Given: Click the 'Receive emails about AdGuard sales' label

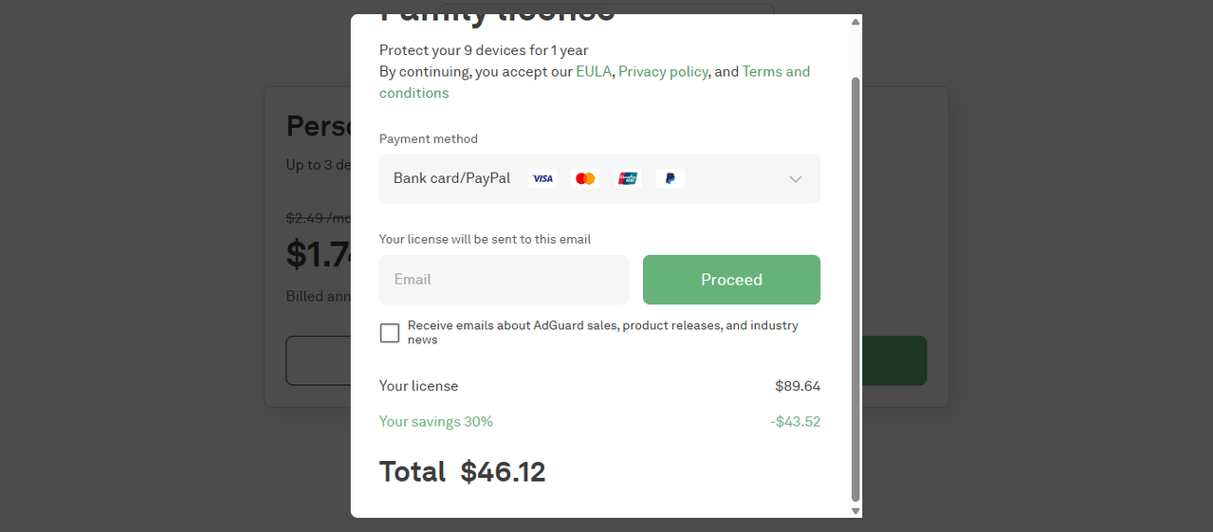Looking at the screenshot, I should [603, 333].
